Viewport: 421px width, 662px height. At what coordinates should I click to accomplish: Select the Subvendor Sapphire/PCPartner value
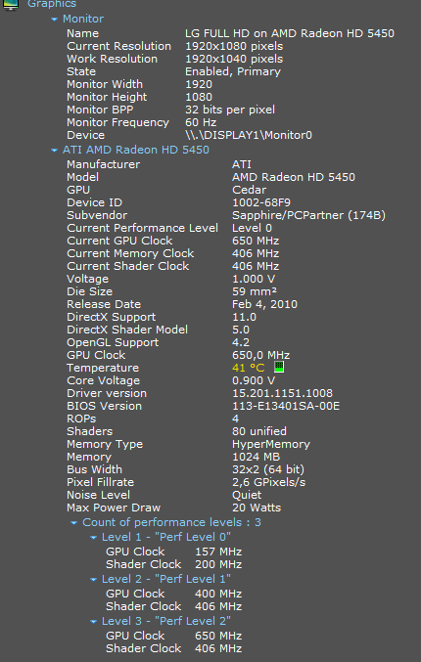tap(308, 215)
